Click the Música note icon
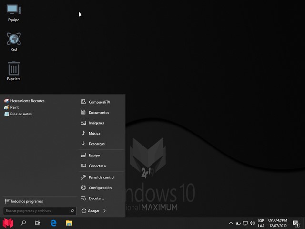The width and height of the screenshot is (305, 229). (x=83, y=133)
